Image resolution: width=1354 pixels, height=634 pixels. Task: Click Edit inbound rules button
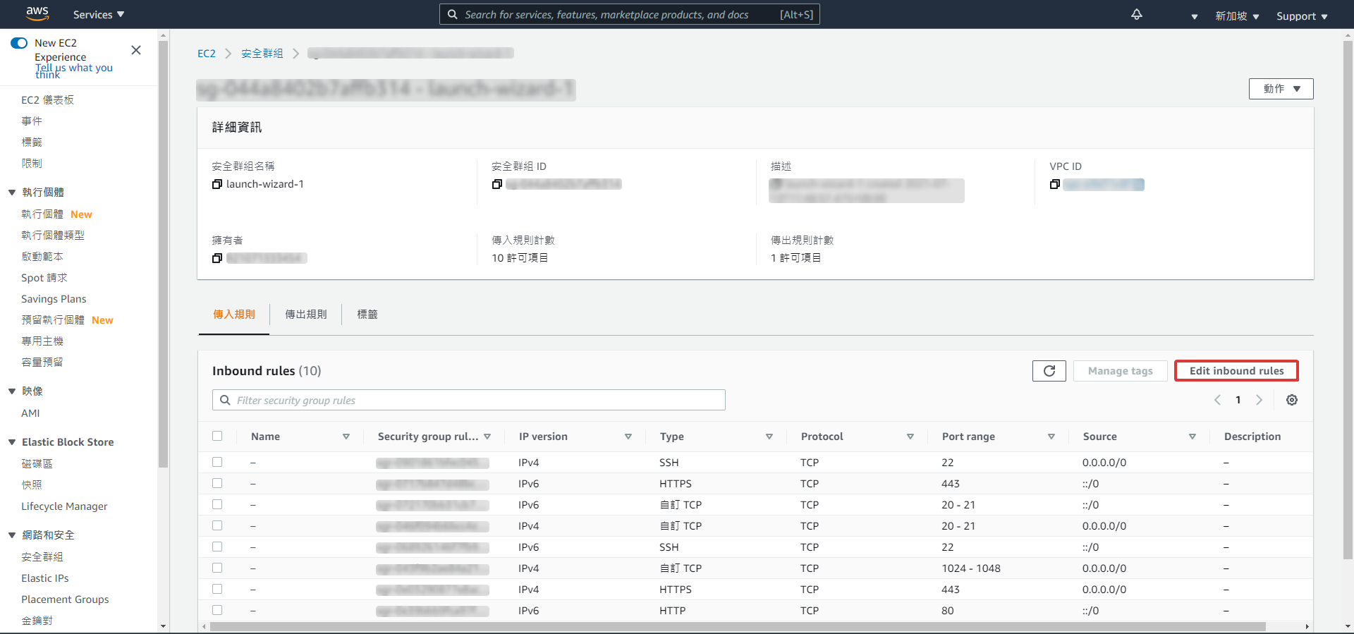(x=1237, y=371)
